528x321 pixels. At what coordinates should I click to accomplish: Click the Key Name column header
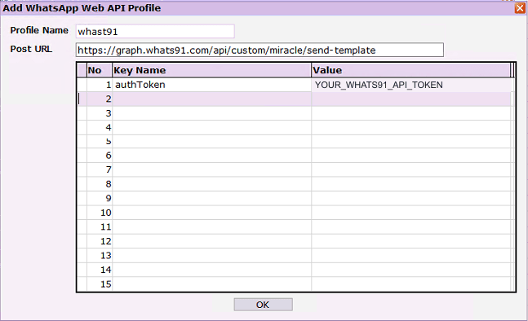click(212, 70)
